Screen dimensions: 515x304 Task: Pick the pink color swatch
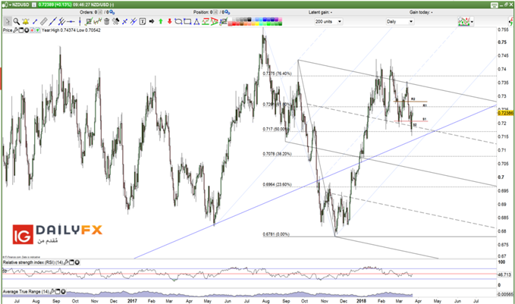click(280, 20)
